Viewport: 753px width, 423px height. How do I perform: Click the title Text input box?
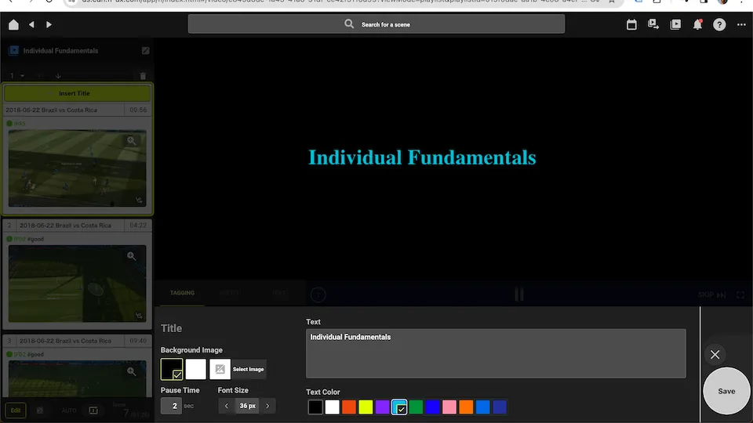496,353
